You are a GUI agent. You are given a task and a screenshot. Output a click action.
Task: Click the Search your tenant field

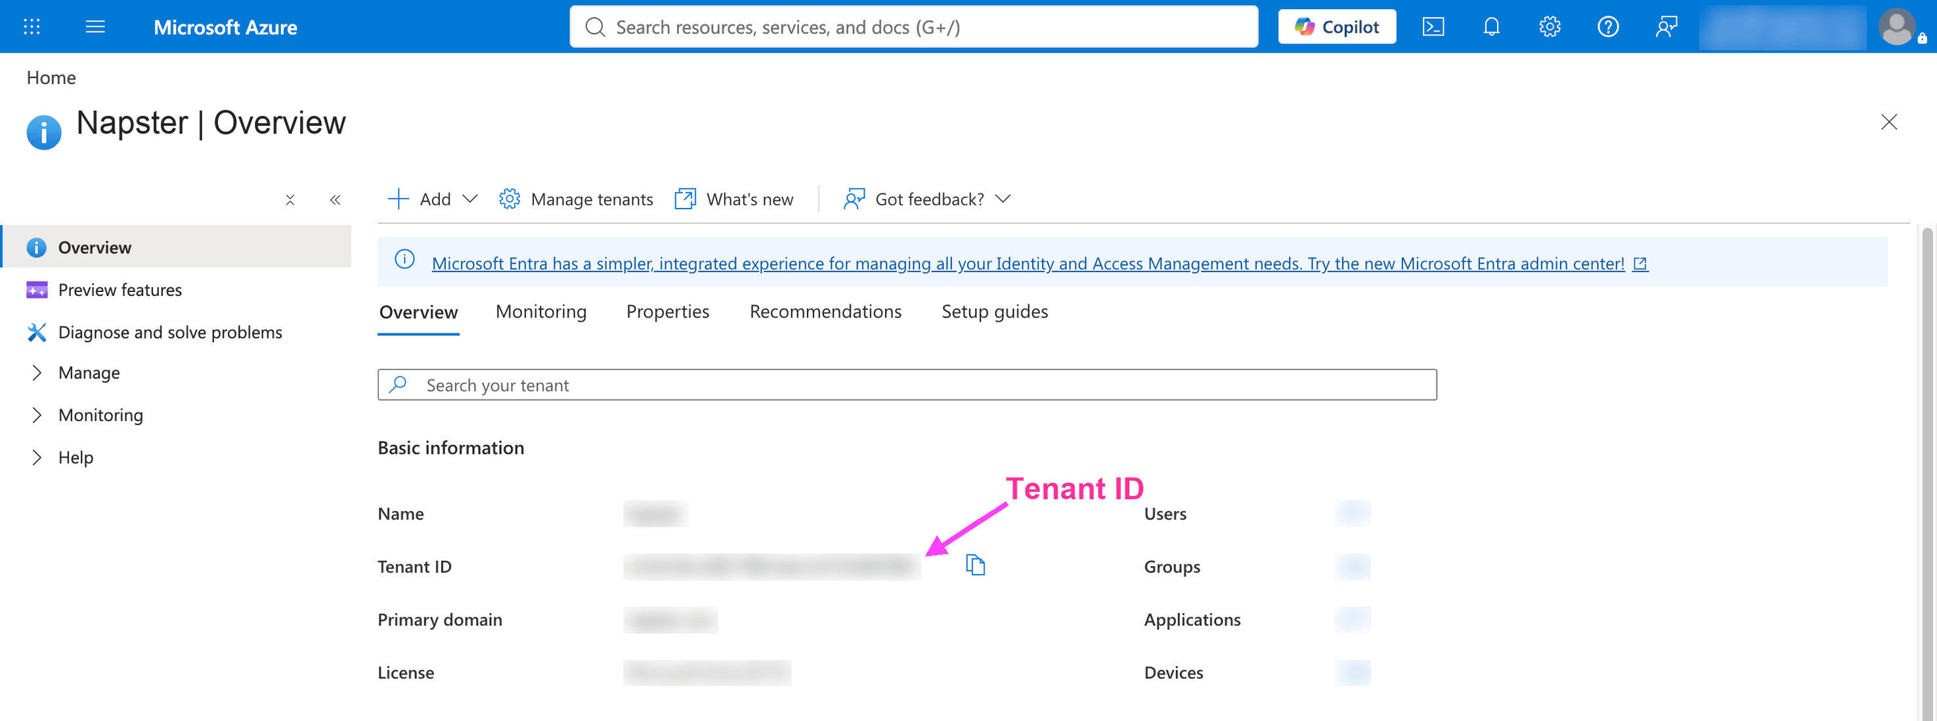pos(907,384)
